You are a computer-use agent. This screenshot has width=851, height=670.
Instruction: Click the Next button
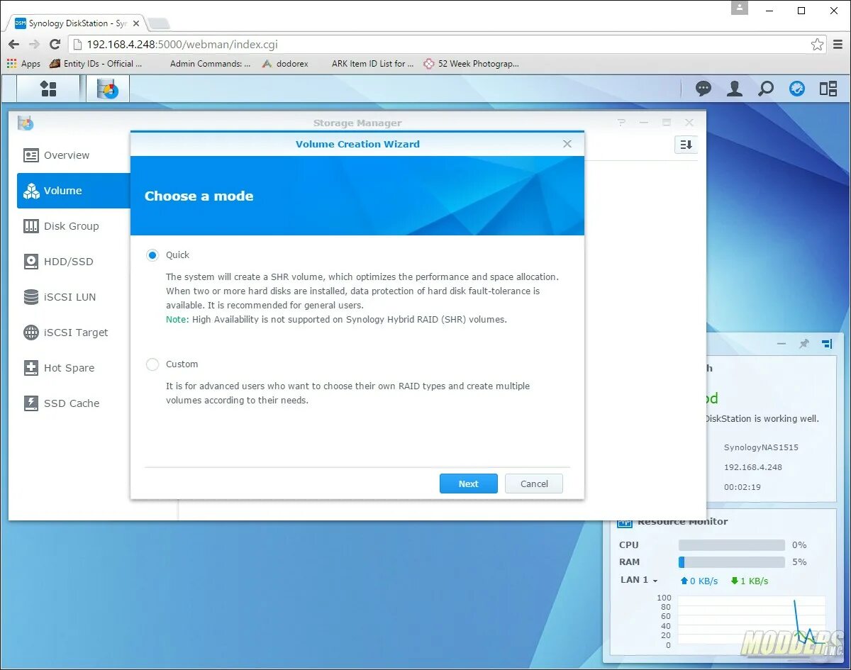(x=468, y=484)
